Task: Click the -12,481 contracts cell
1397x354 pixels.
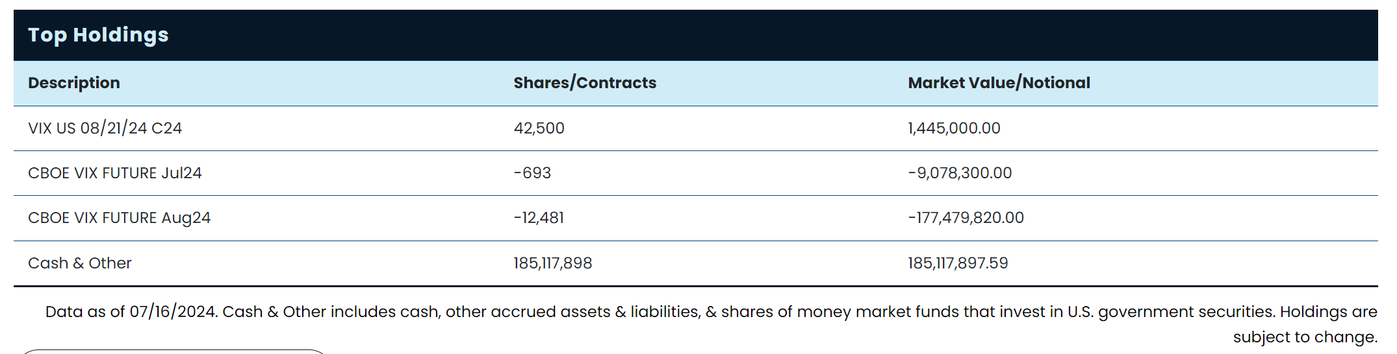Action: click(539, 218)
